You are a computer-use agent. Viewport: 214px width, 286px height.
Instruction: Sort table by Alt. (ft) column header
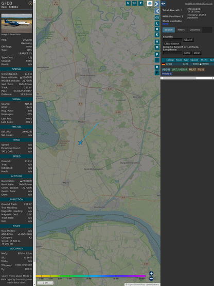pos(204,60)
